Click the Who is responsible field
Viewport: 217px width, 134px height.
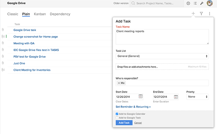162,83
